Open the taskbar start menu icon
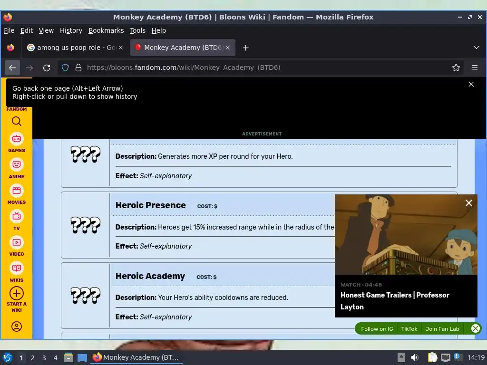Viewport: 487px width, 365px height. (x=8, y=357)
